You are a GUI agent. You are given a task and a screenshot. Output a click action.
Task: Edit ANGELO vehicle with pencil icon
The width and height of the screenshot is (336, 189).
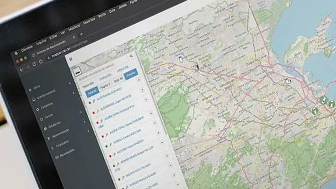pyautogui.click(x=111, y=145)
